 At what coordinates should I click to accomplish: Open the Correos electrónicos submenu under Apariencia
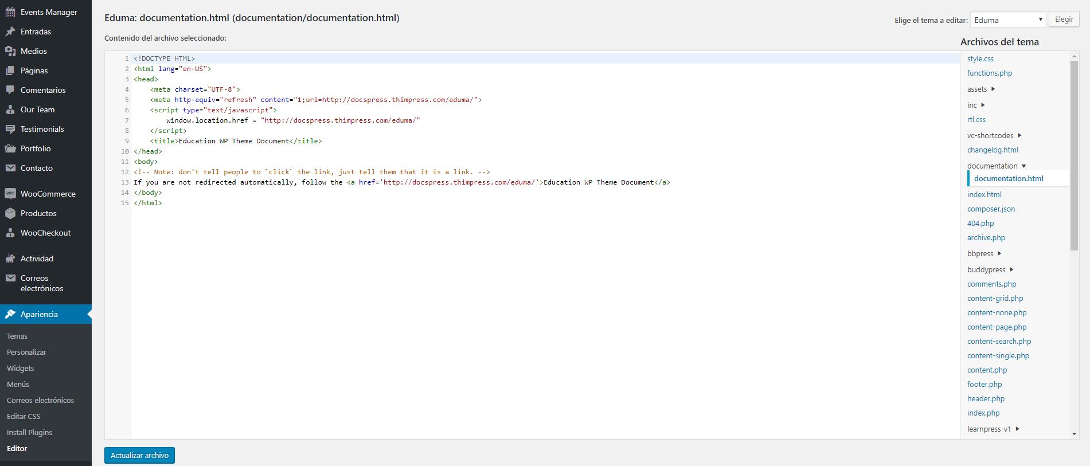tap(40, 401)
